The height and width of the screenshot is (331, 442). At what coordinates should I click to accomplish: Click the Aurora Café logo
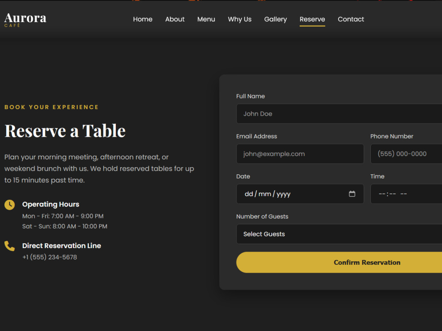coord(25,19)
